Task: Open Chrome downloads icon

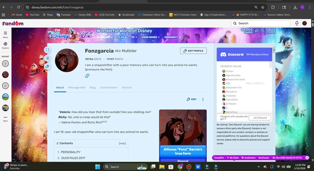Action: point(295,7)
